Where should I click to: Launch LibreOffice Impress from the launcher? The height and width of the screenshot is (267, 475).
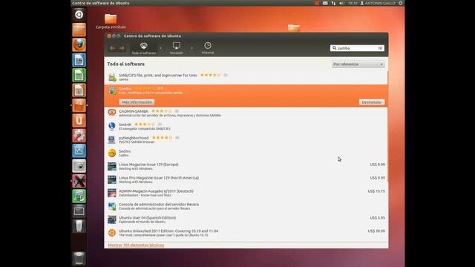tap(79, 90)
